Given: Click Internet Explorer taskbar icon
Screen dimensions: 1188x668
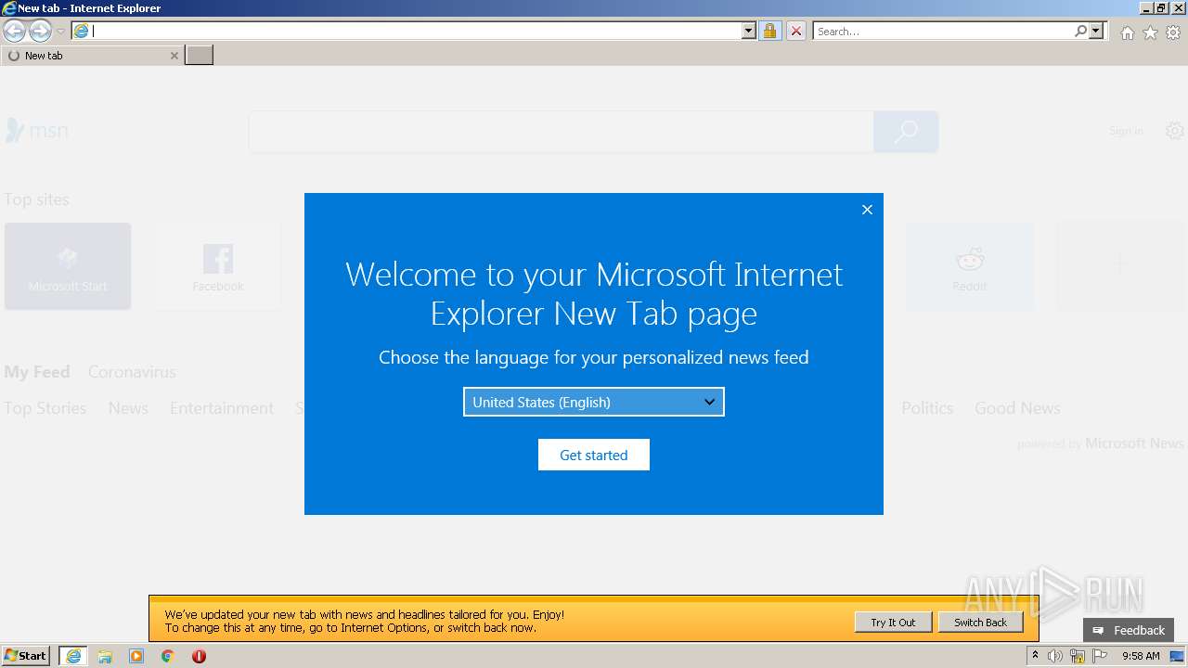Looking at the screenshot, I should (73, 656).
